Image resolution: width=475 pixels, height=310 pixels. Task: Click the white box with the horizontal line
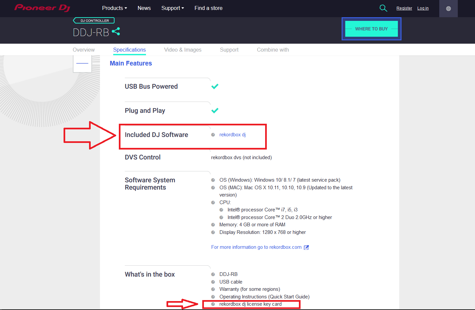82,64
